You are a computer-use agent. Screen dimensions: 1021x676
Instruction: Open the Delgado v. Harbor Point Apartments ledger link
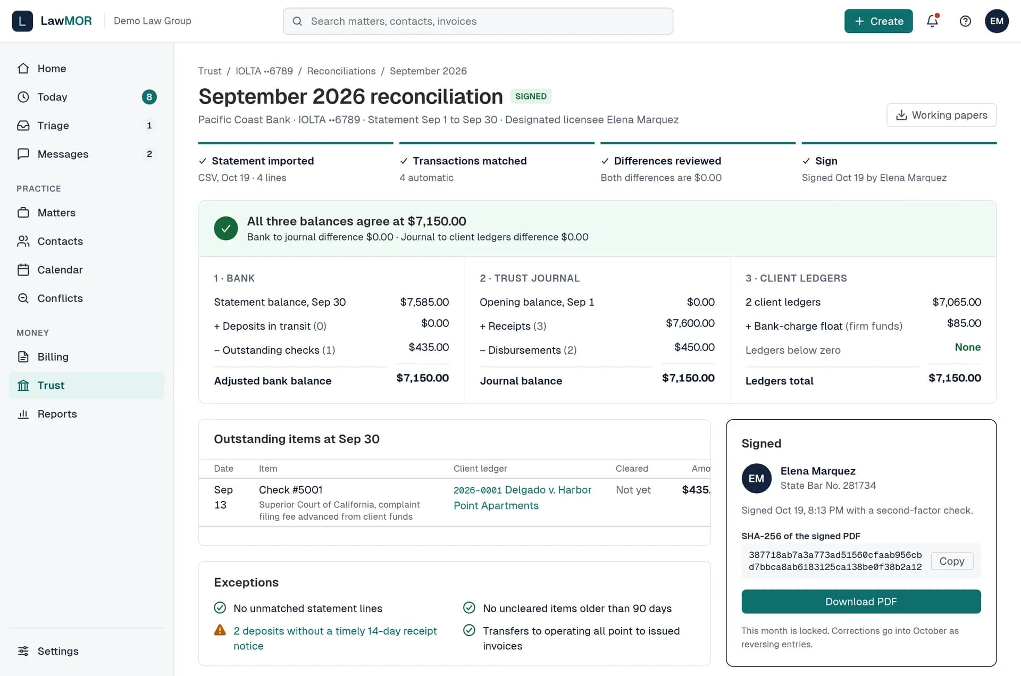(x=522, y=498)
